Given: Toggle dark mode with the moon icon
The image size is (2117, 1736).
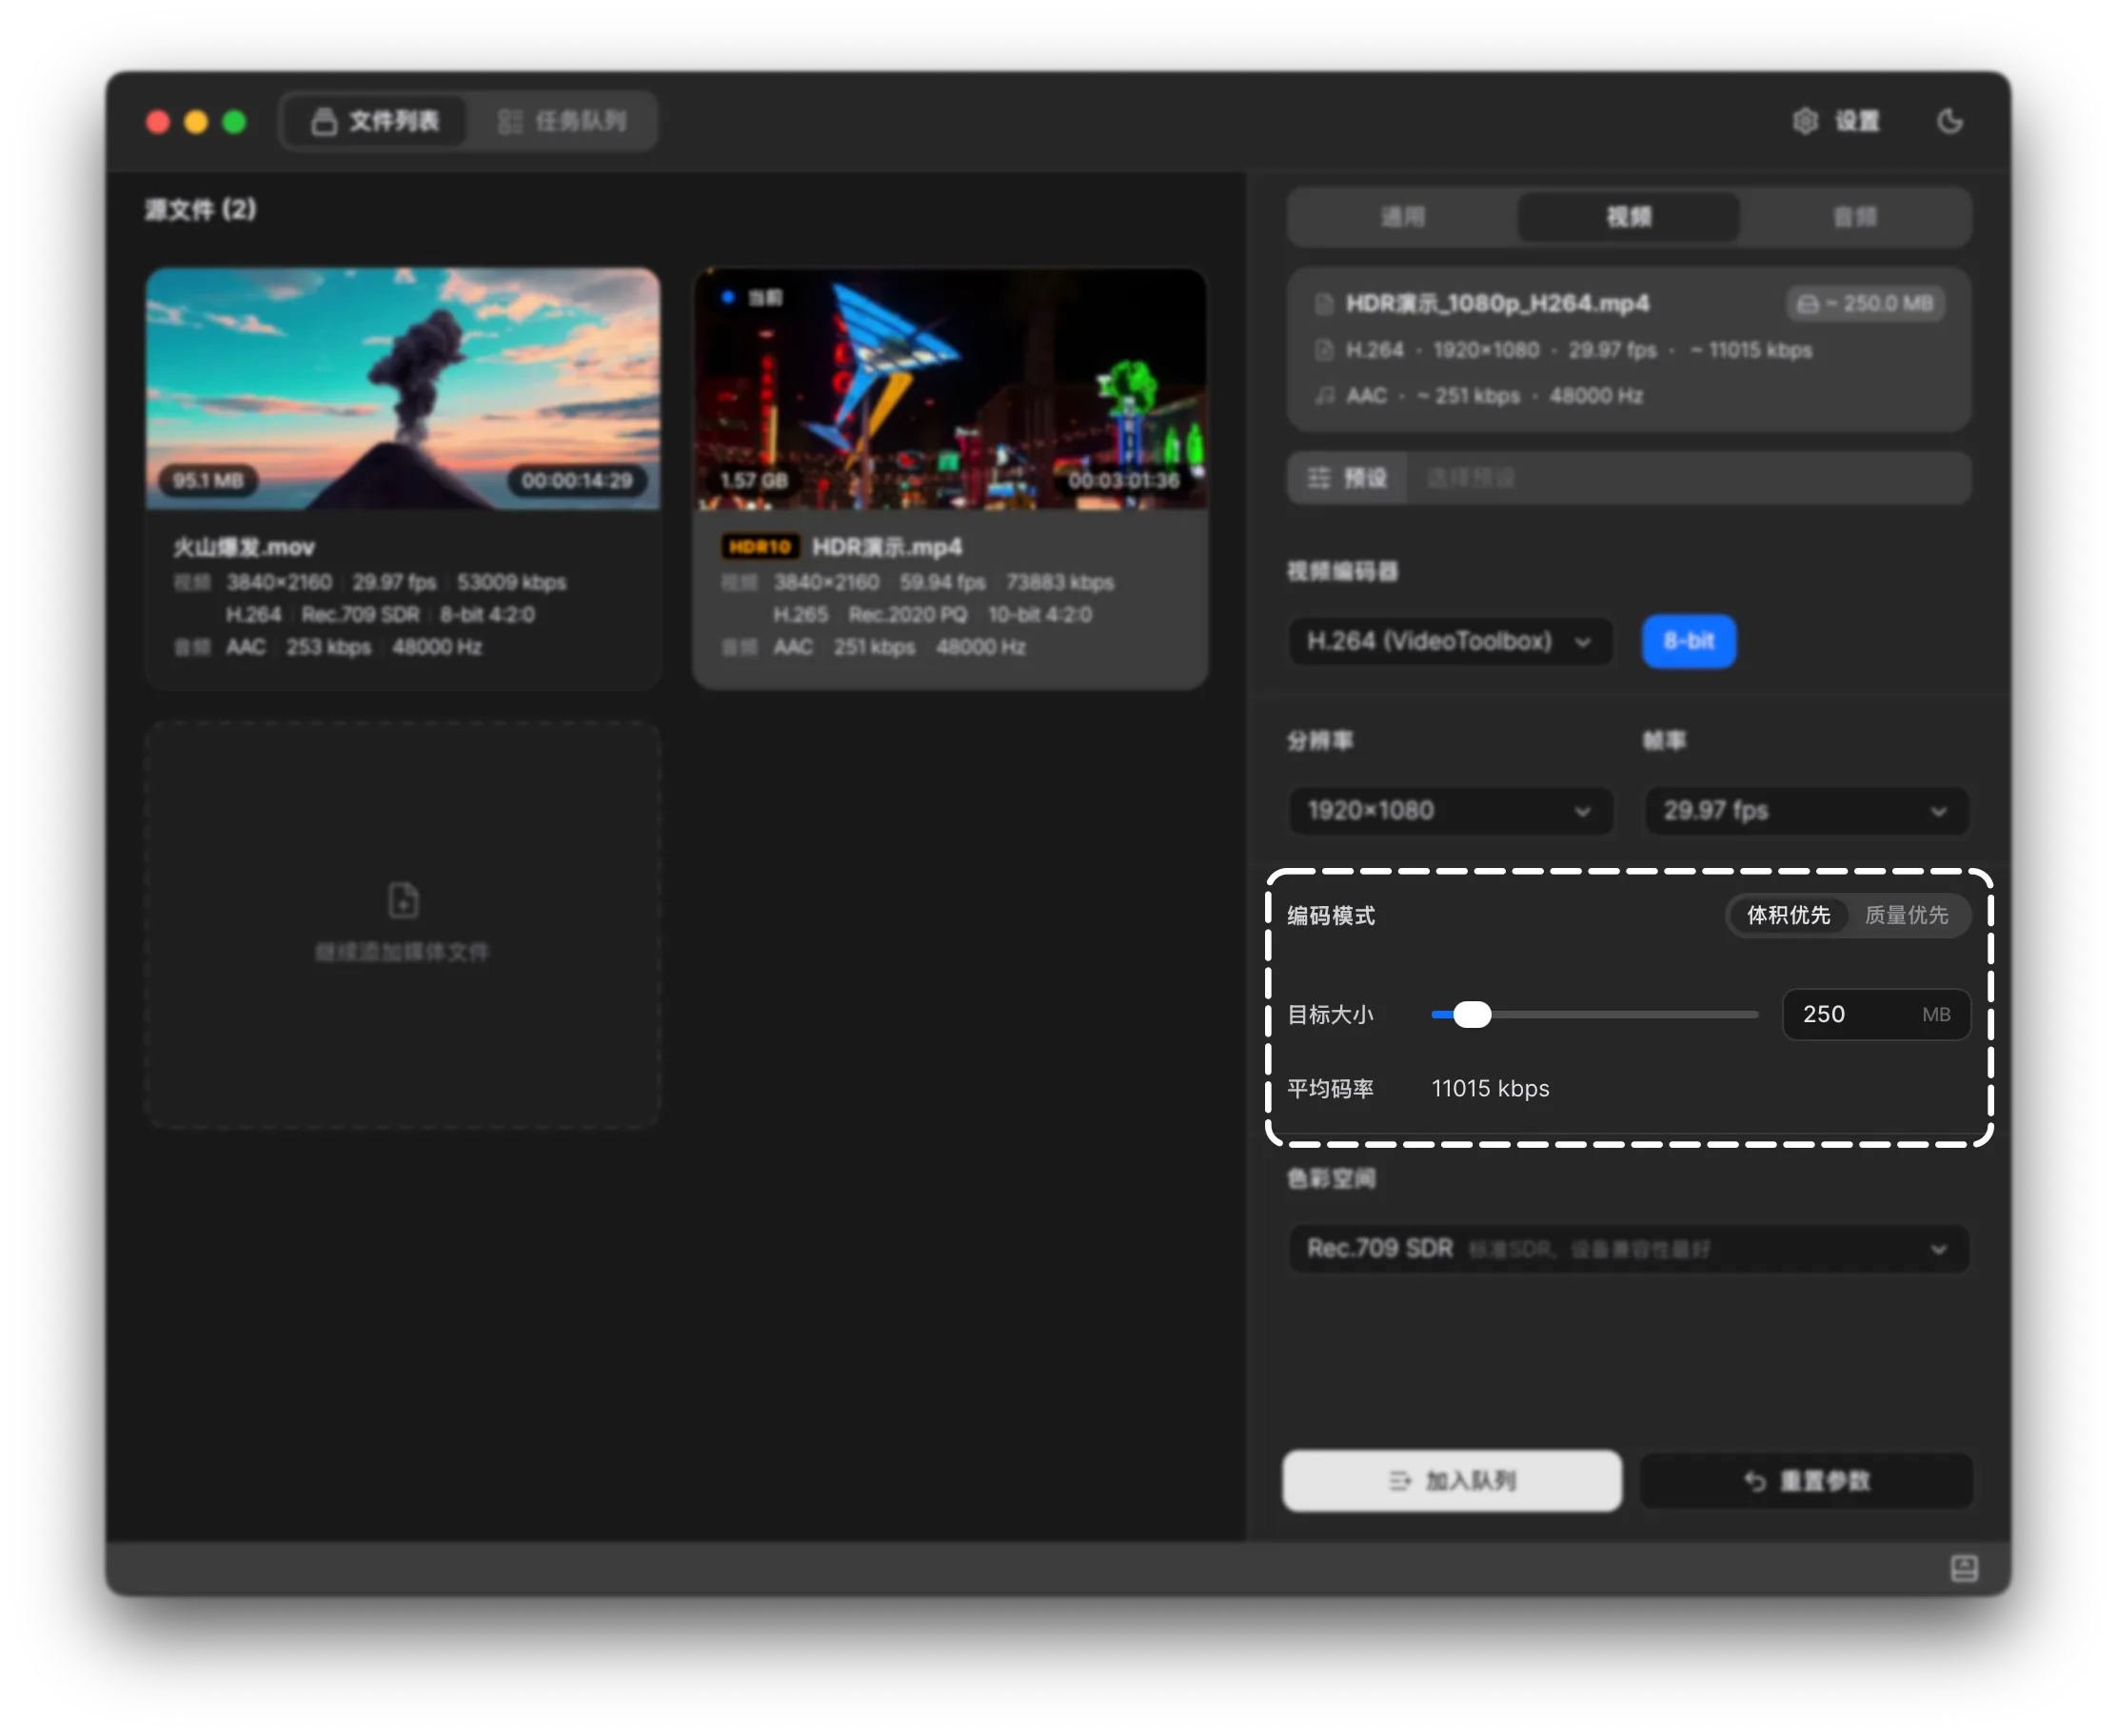Looking at the screenshot, I should coord(1949,121).
